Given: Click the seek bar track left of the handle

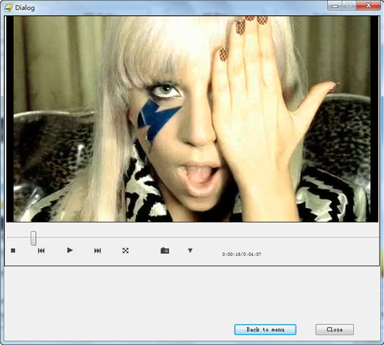Looking at the screenshot, I should [x=19, y=237].
